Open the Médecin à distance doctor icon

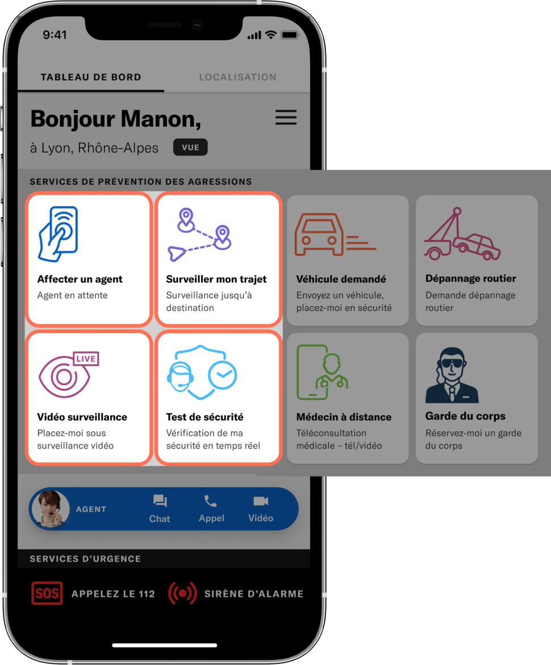point(323,372)
